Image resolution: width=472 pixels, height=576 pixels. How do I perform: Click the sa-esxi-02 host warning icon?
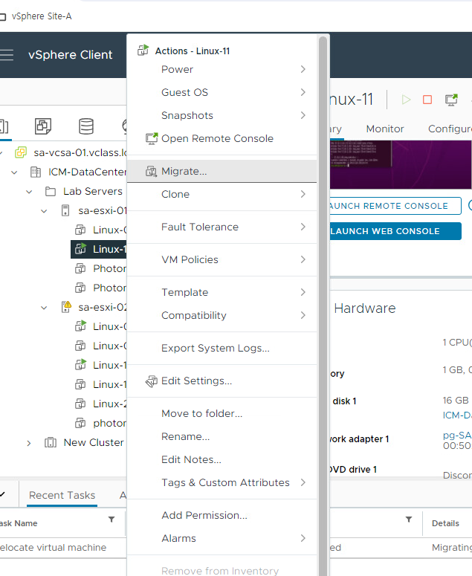click(x=66, y=307)
